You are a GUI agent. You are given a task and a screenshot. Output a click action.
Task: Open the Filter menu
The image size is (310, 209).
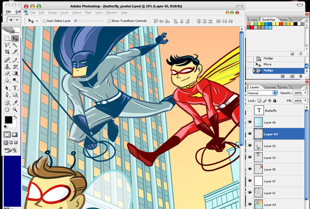click(x=88, y=13)
